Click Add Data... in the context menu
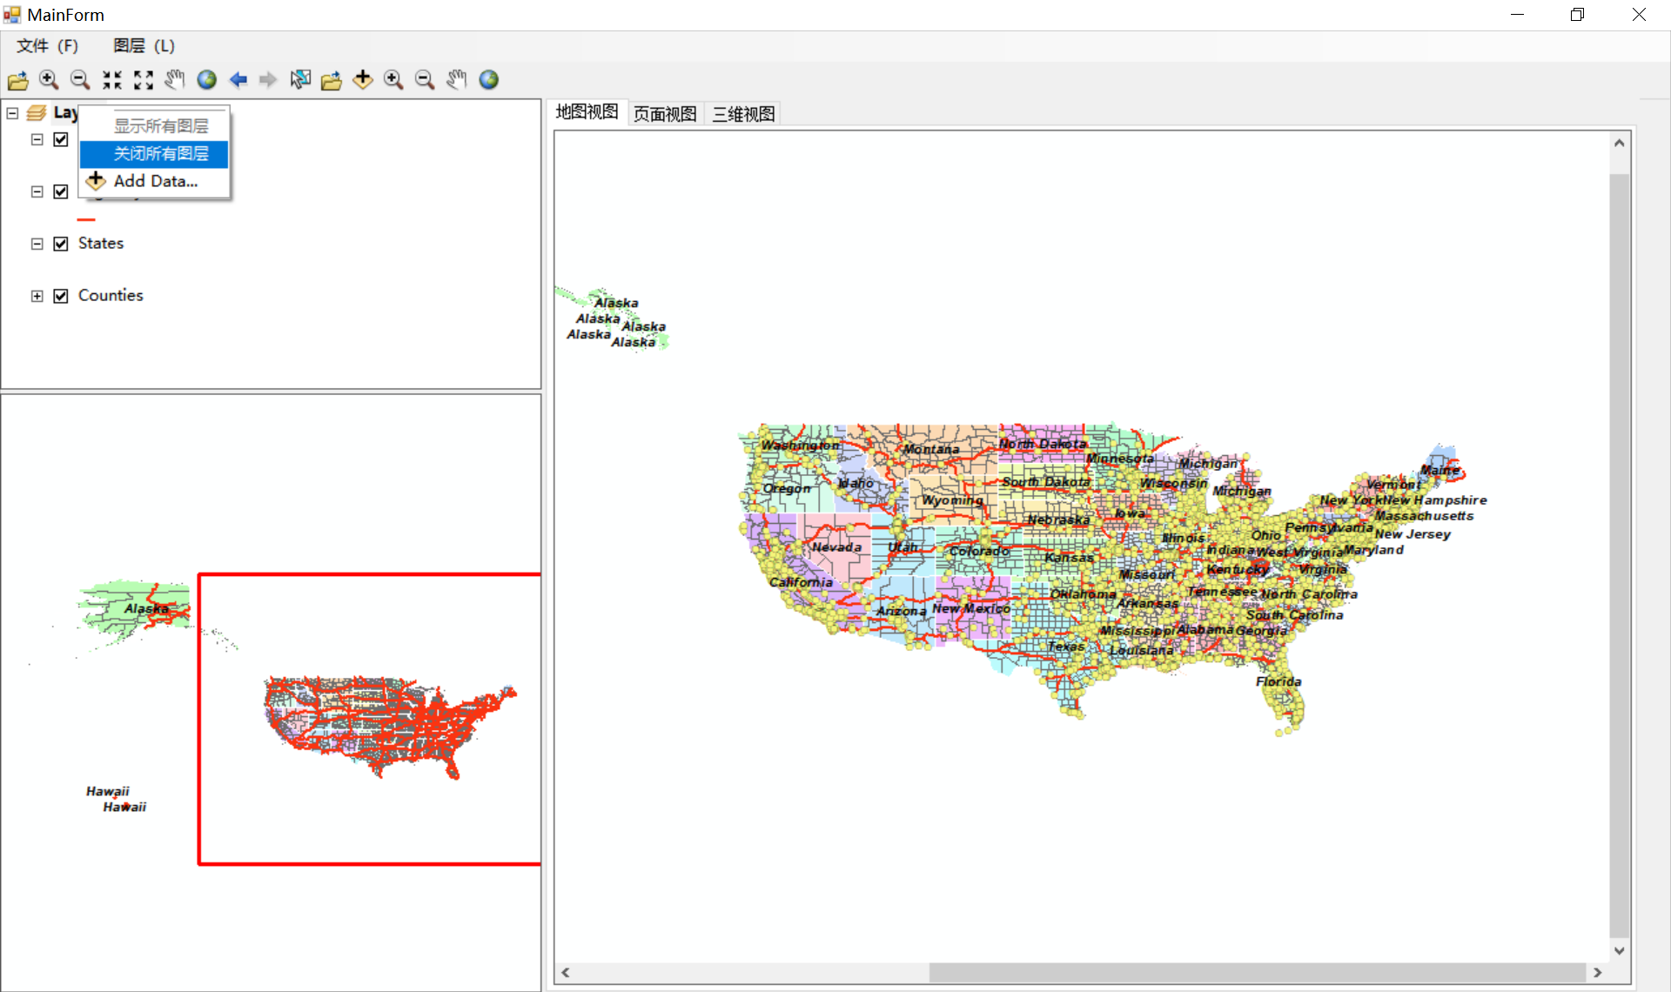1671x992 pixels. click(155, 181)
